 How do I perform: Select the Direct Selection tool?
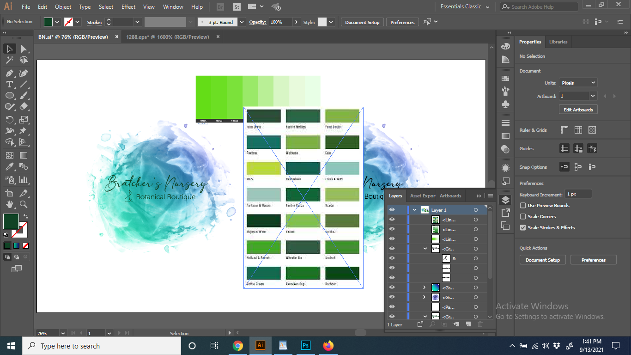(x=24, y=49)
